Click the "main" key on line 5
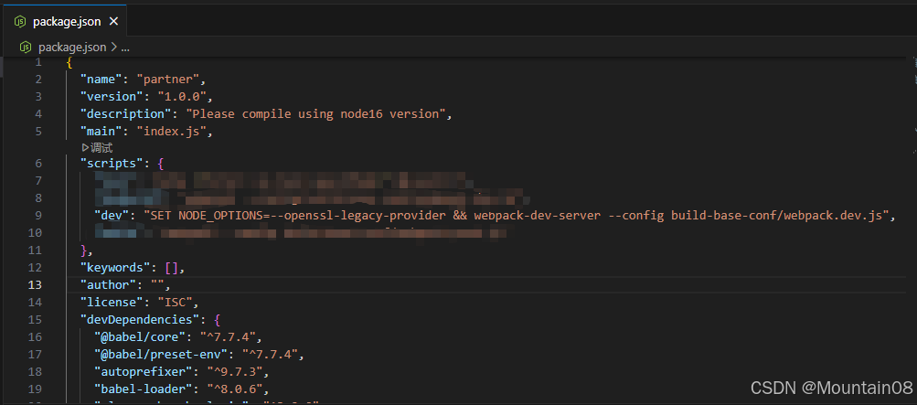917x405 pixels. pyautogui.click(x=101, y=132)
